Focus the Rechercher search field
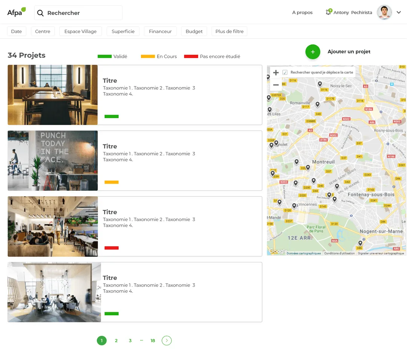This screenshot has width=407, height=354. pos(78,13)
